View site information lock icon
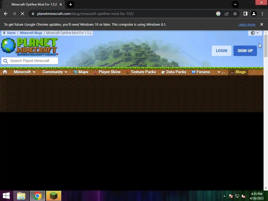The image size is (268, 201). tap(33, 14)
